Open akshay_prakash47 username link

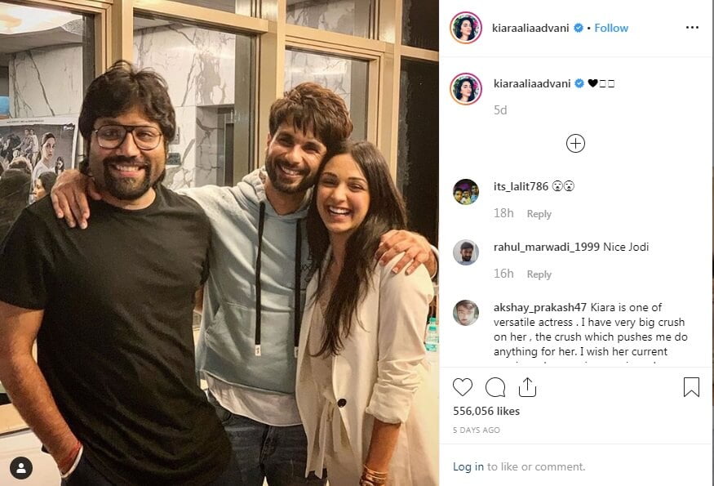[539, 307]
